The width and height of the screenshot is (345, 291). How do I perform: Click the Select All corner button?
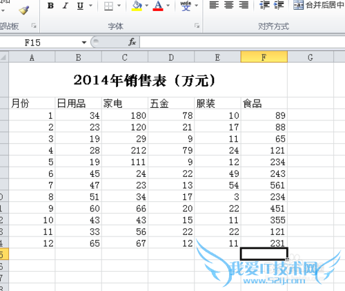(x=4, y=57)
